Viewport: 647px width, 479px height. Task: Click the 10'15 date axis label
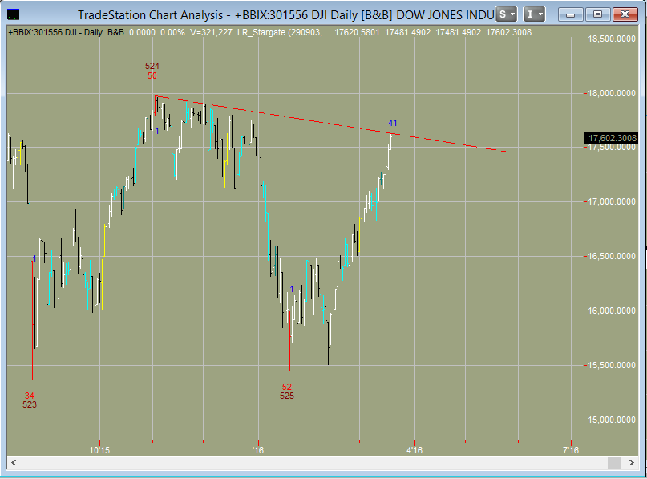(99, 450)
